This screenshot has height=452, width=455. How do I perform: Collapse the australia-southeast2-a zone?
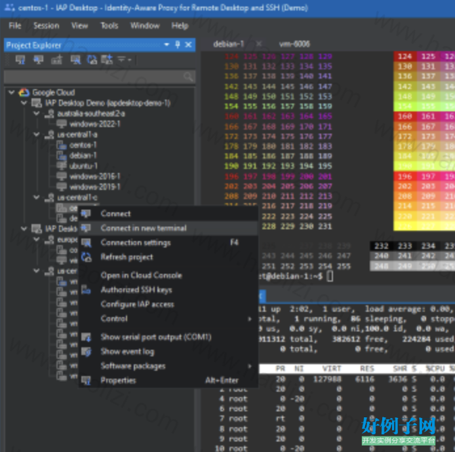point(37,113)
